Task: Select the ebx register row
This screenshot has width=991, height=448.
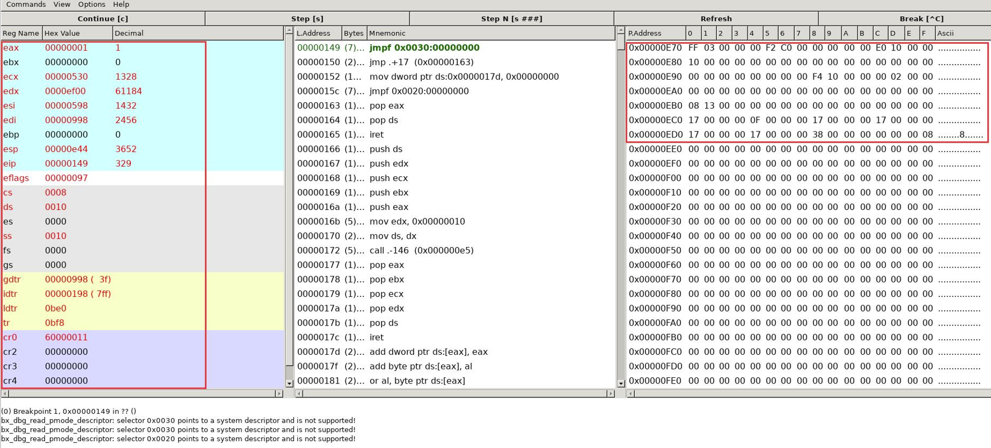Action: pos(142,62)
